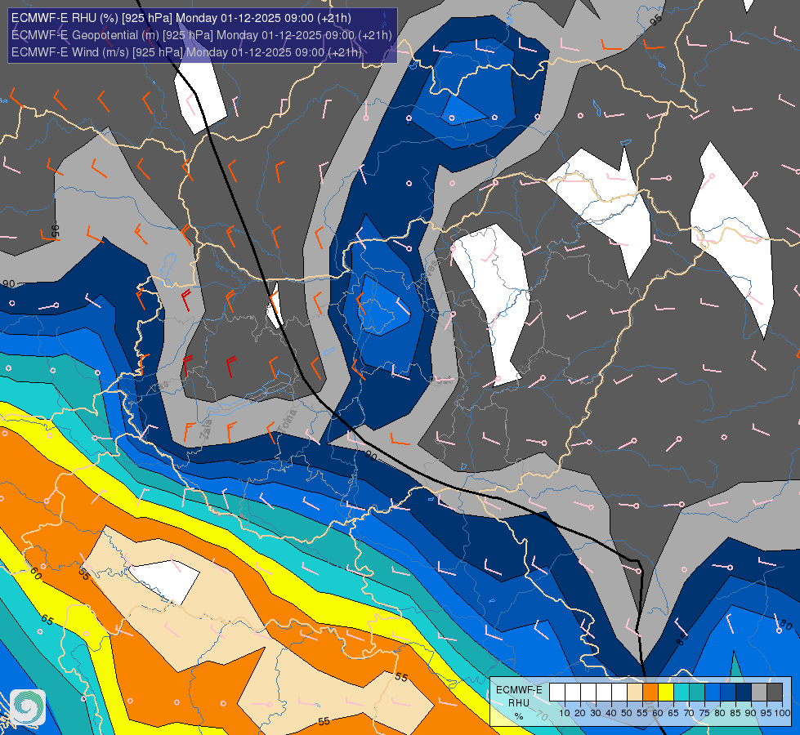Select the ECMWF-E Geopotential (m) title line
The image size is (800, 735).
202,35
